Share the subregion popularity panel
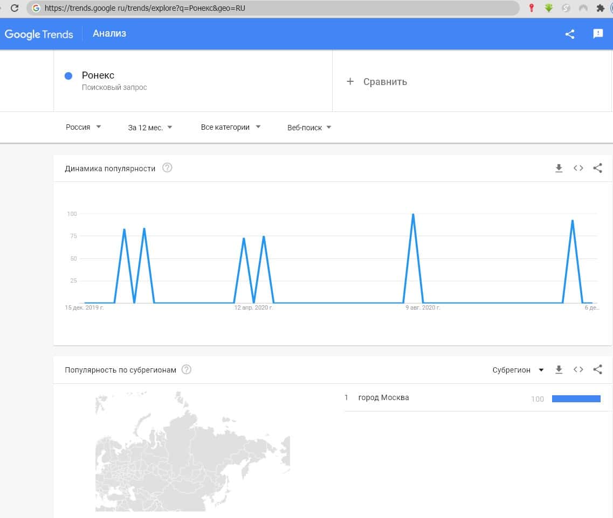613x518 pixels. click(x=597, y=370)
